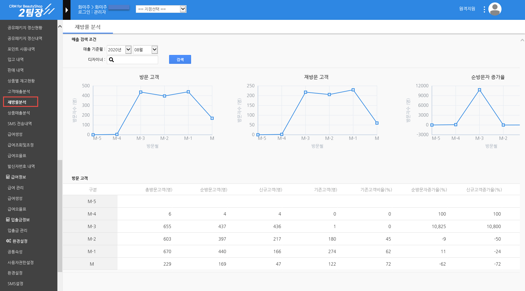Click the 순방문고객(명) column header

click(214, 190)
